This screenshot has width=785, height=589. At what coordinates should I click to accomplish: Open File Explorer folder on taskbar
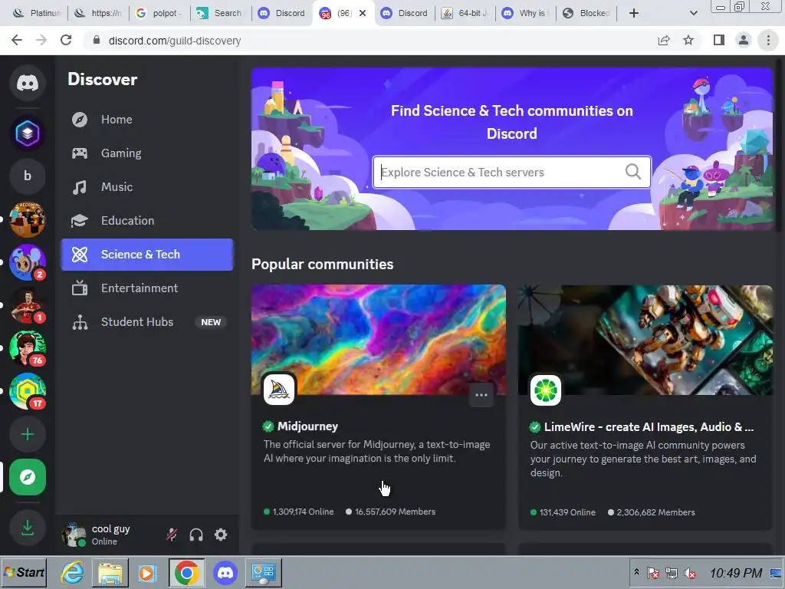click(x=110, y=572)
